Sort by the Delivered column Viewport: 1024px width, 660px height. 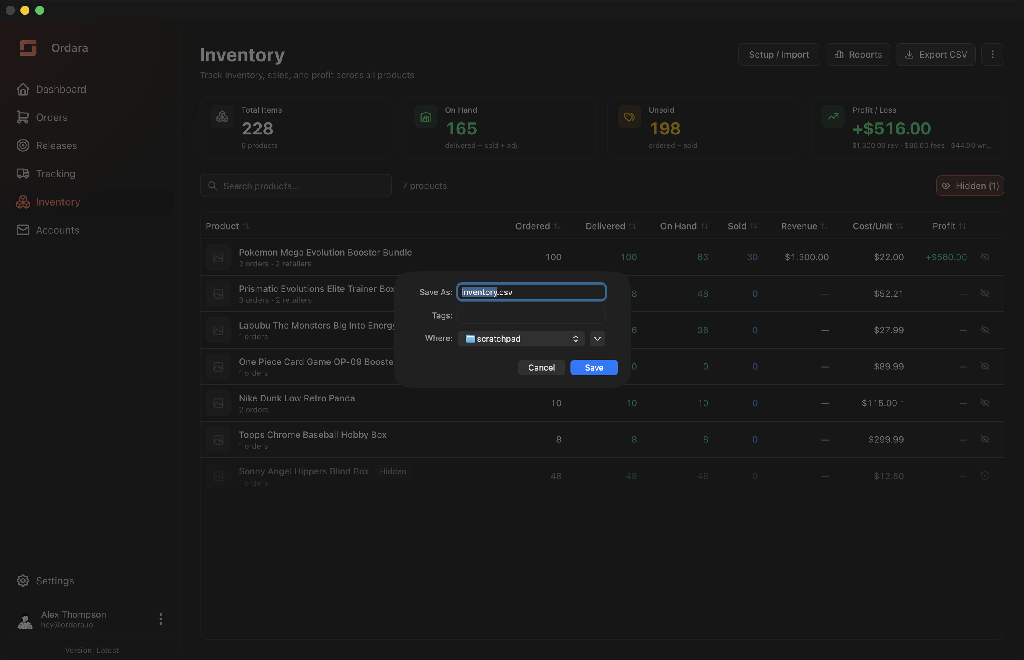click(x=611, y=226)
